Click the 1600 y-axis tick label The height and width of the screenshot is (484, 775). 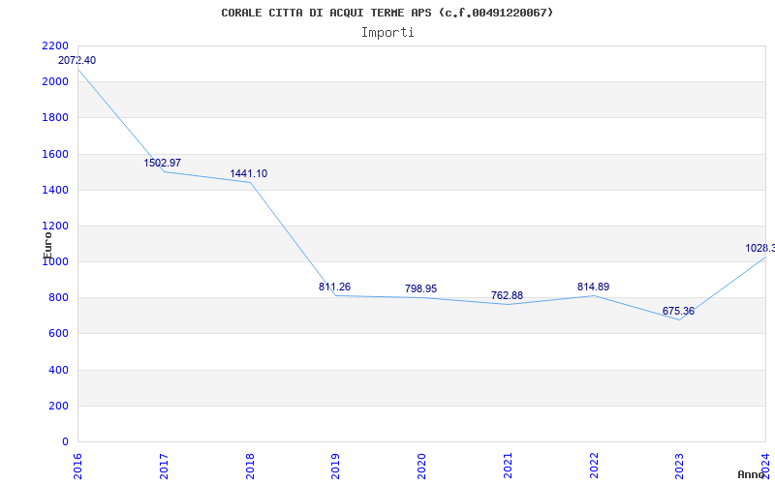tap(55, 154)
